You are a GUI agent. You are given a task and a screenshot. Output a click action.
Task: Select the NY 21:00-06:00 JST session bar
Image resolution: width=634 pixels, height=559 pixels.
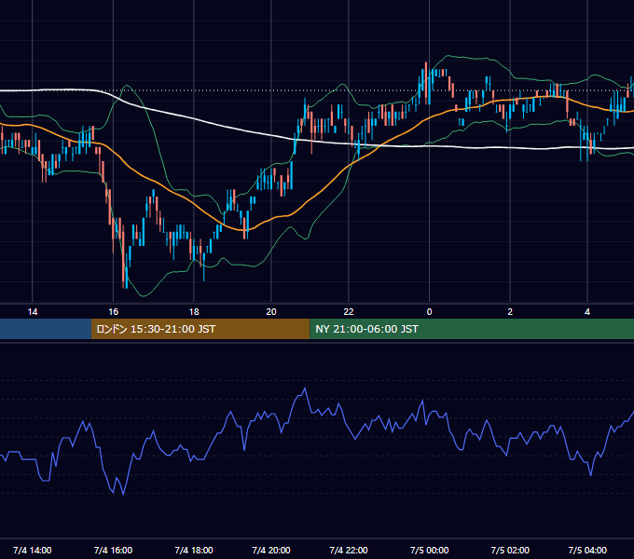point(472,329)
